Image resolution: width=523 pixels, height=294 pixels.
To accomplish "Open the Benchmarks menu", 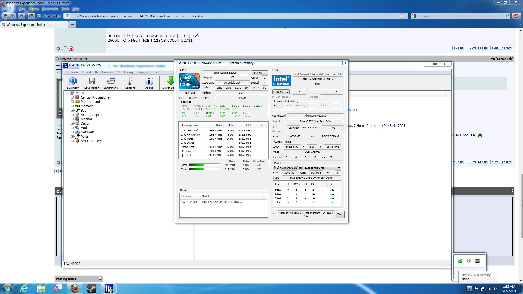I will click(104, 72).
